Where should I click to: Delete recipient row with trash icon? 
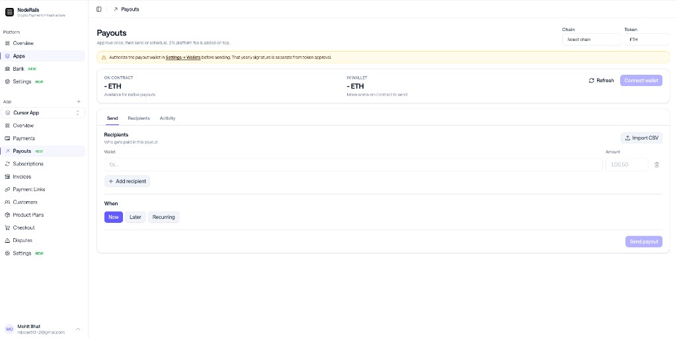[x=657, y=165]
